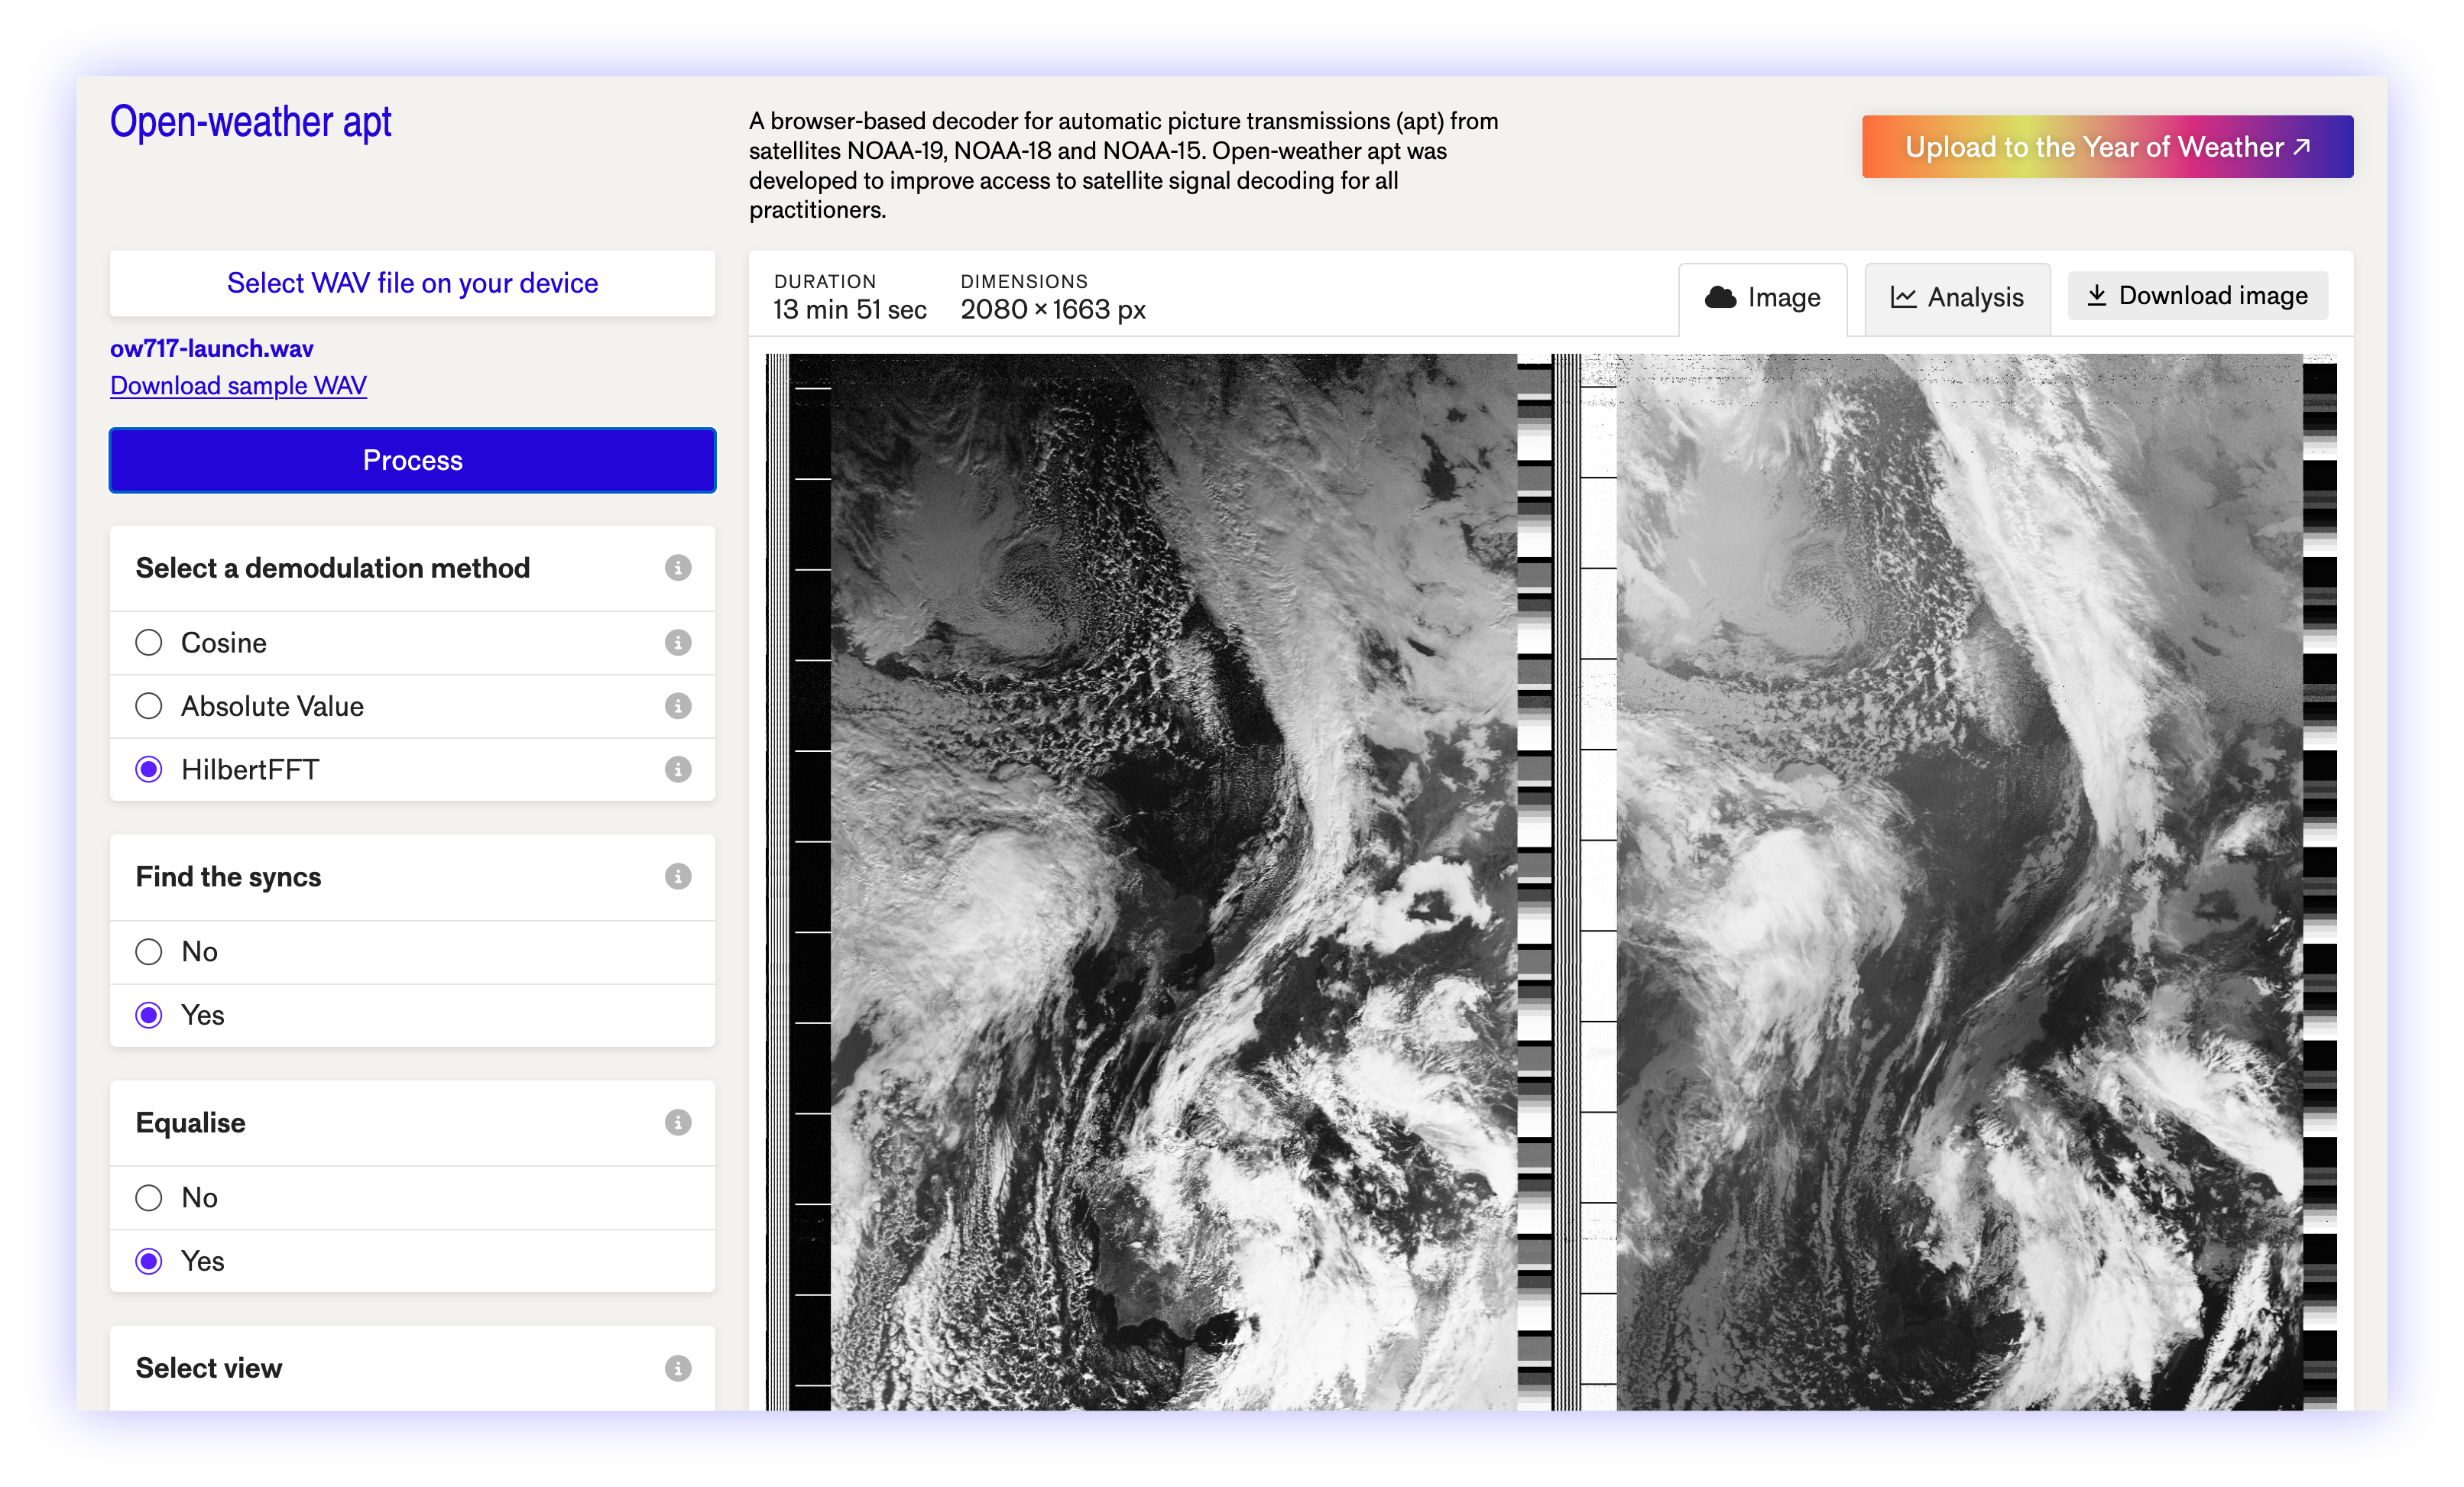Click Upload to the Year of Weather
Viewport: 2464px width, 1487px height.
tap(2107, 147)
